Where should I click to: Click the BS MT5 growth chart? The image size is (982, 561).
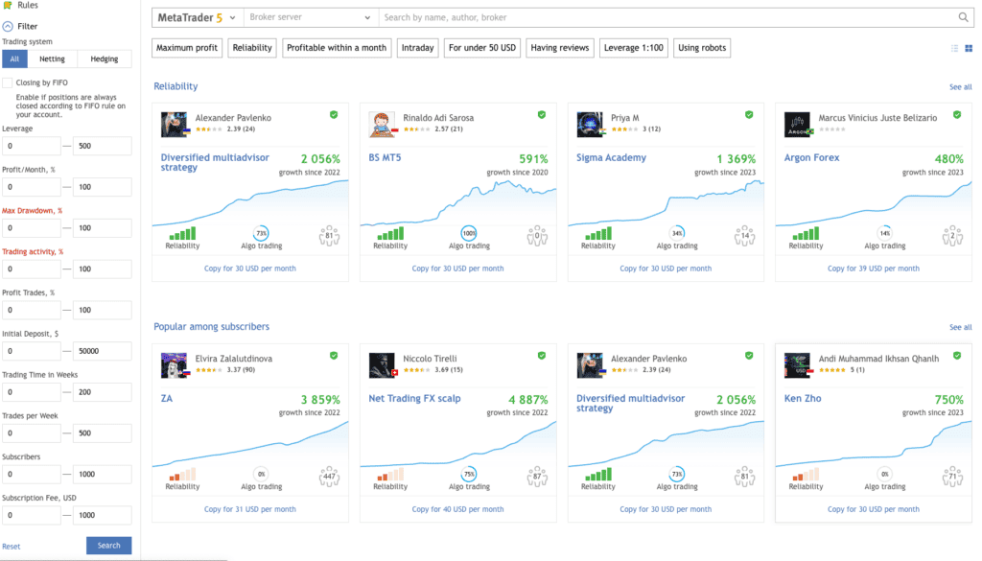tap(457, 202)
